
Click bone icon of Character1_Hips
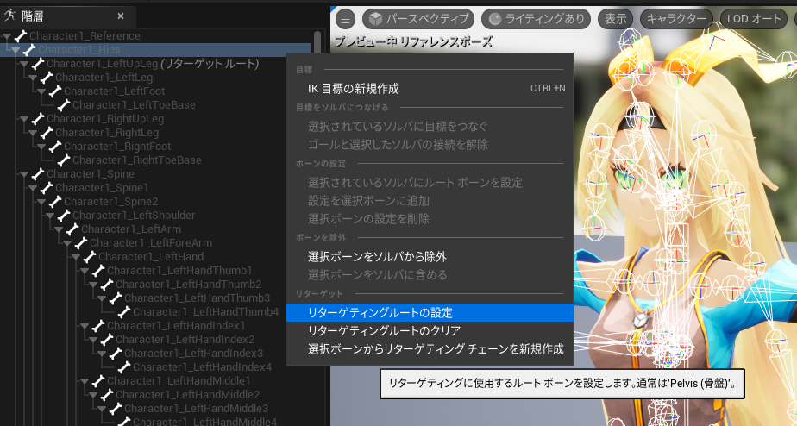tap(29, 50)
